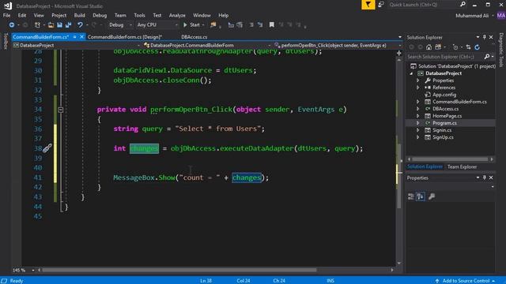Click Add to Source Control in status bar

[x=466, y=281]
